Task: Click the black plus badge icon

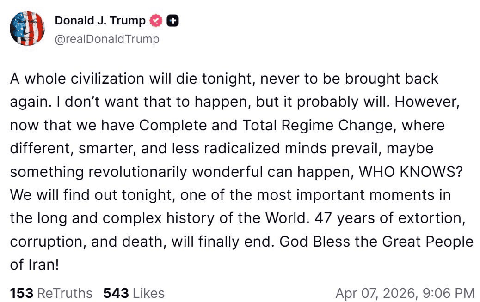Action: (x=172, y=21)
